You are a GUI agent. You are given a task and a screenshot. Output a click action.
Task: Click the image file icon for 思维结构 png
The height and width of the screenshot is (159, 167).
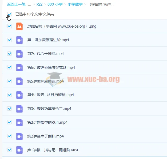click(19, 26)
